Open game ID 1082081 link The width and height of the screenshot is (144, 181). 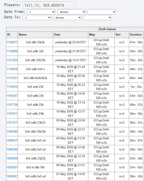point(12,167)
